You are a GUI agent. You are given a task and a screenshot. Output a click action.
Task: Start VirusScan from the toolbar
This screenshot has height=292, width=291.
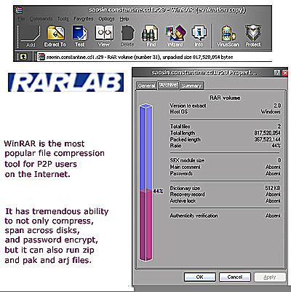[x=228, y=36]
